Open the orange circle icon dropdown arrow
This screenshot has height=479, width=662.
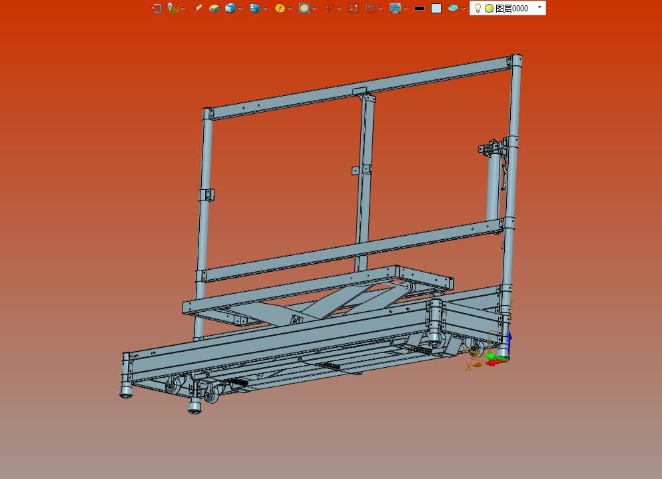(290, 9)
